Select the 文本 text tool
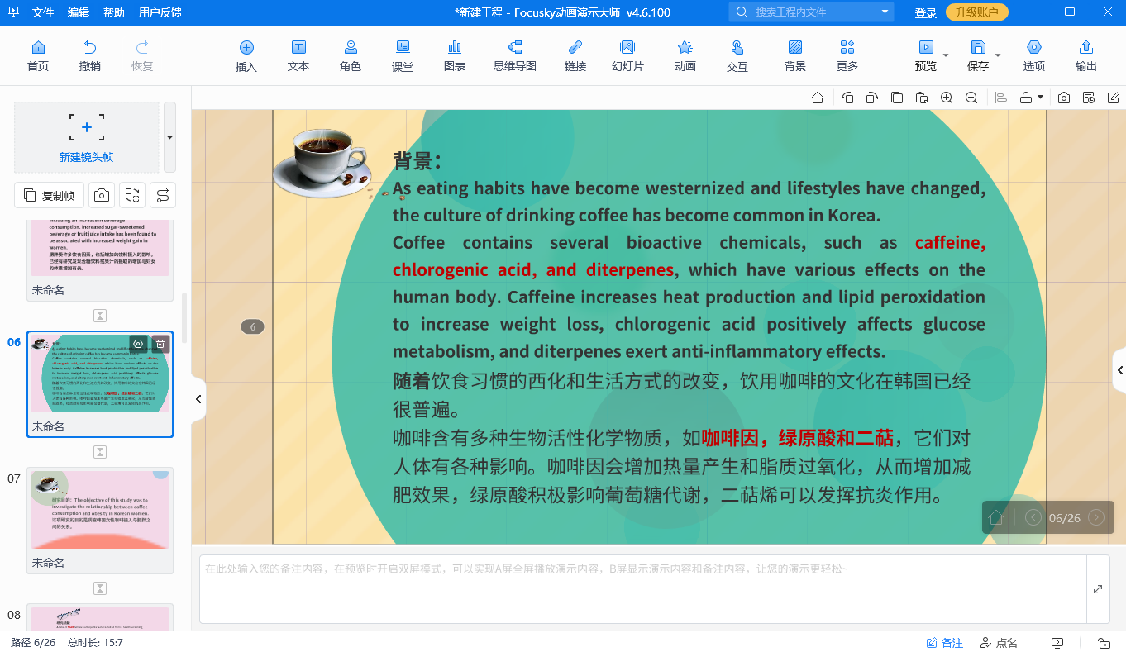Image resolution: width=1126 pixels, height=652 pixels. (x=298, y=55)
